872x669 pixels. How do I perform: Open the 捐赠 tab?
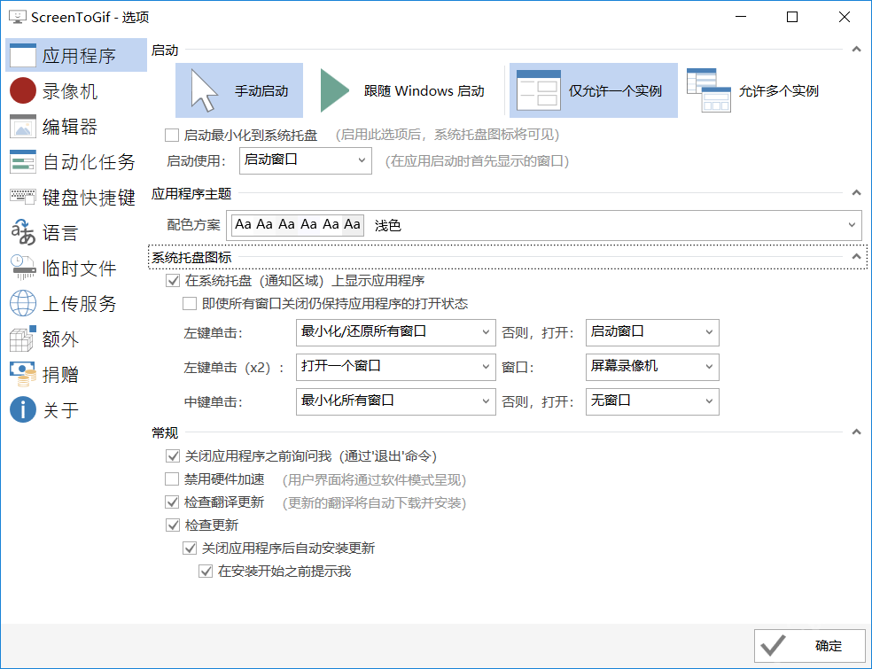75,374
